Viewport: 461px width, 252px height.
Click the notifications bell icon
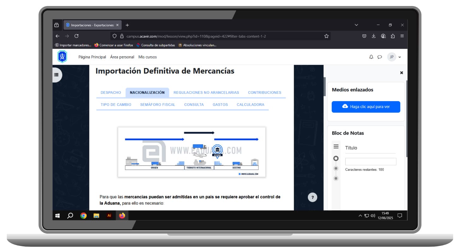click(x=371, y=57)
